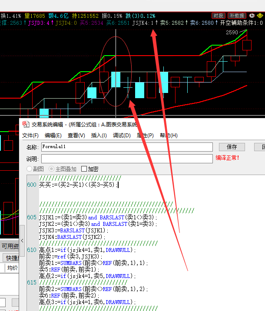Click line number 600 in gutter
This screenshot has width=265, height=311.
pos(32,185)
